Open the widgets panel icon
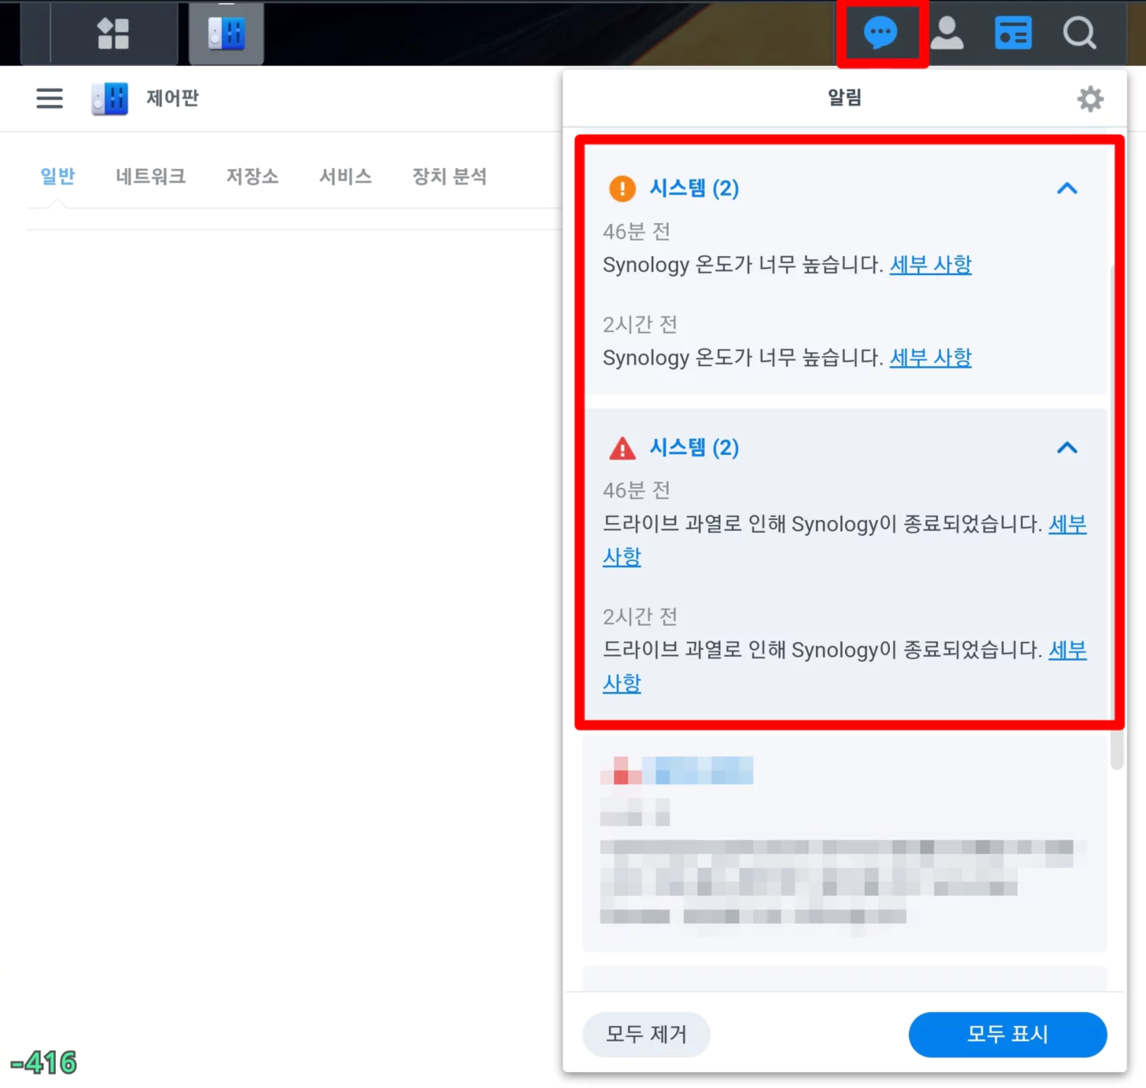 1013,33
